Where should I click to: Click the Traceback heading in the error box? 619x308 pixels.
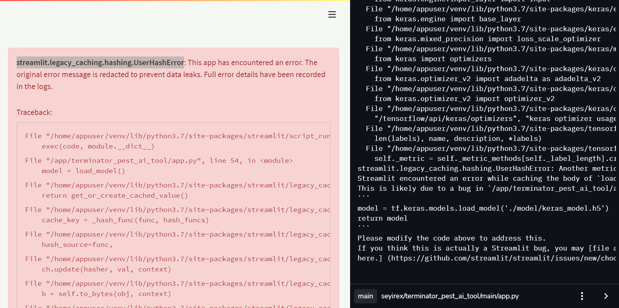coord(34,112)
